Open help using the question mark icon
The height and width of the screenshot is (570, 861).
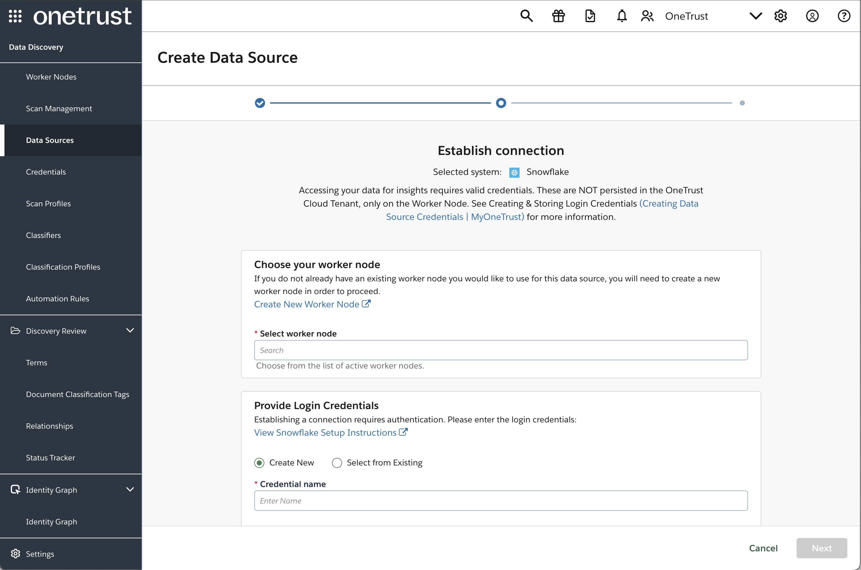[844, 16]
